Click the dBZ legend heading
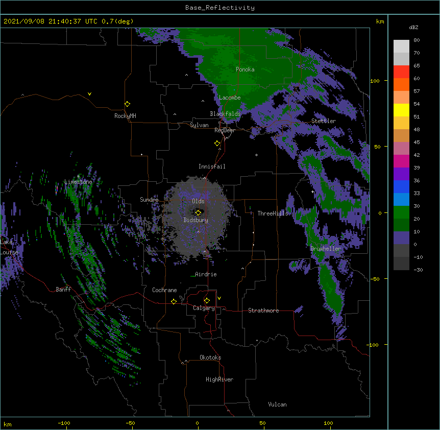Image resolution: width=440 pixels, height=430 pixels. (413, 27)
